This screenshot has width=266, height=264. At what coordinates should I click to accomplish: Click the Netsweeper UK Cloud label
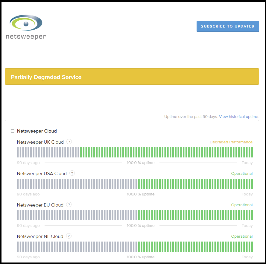(40, 142)
